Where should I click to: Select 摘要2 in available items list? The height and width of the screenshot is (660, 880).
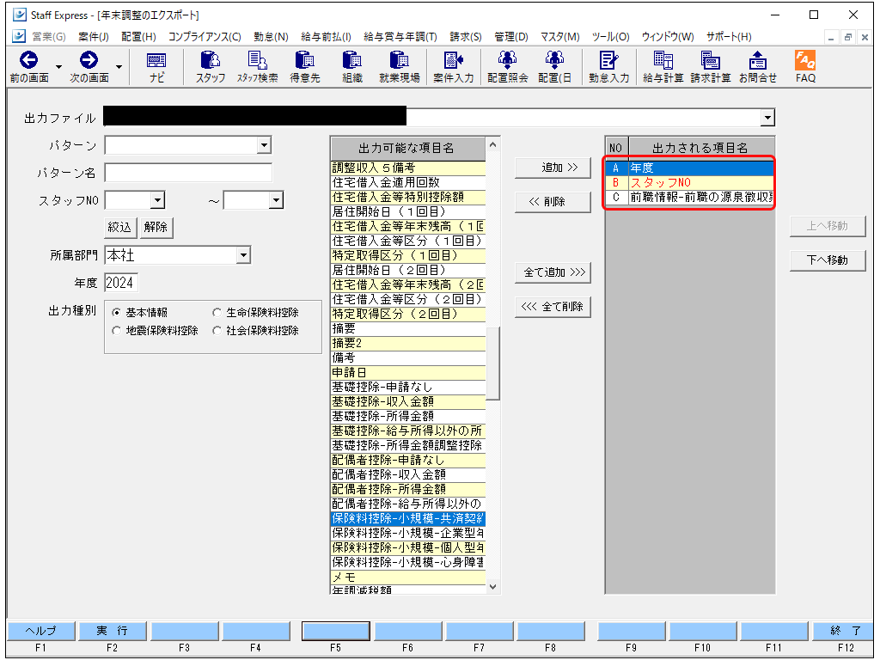tap(408, 343)
